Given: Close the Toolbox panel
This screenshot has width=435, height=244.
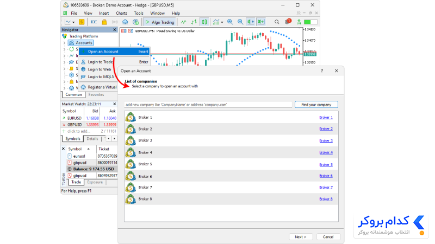Looking at the screenshot, I should 63,149.
